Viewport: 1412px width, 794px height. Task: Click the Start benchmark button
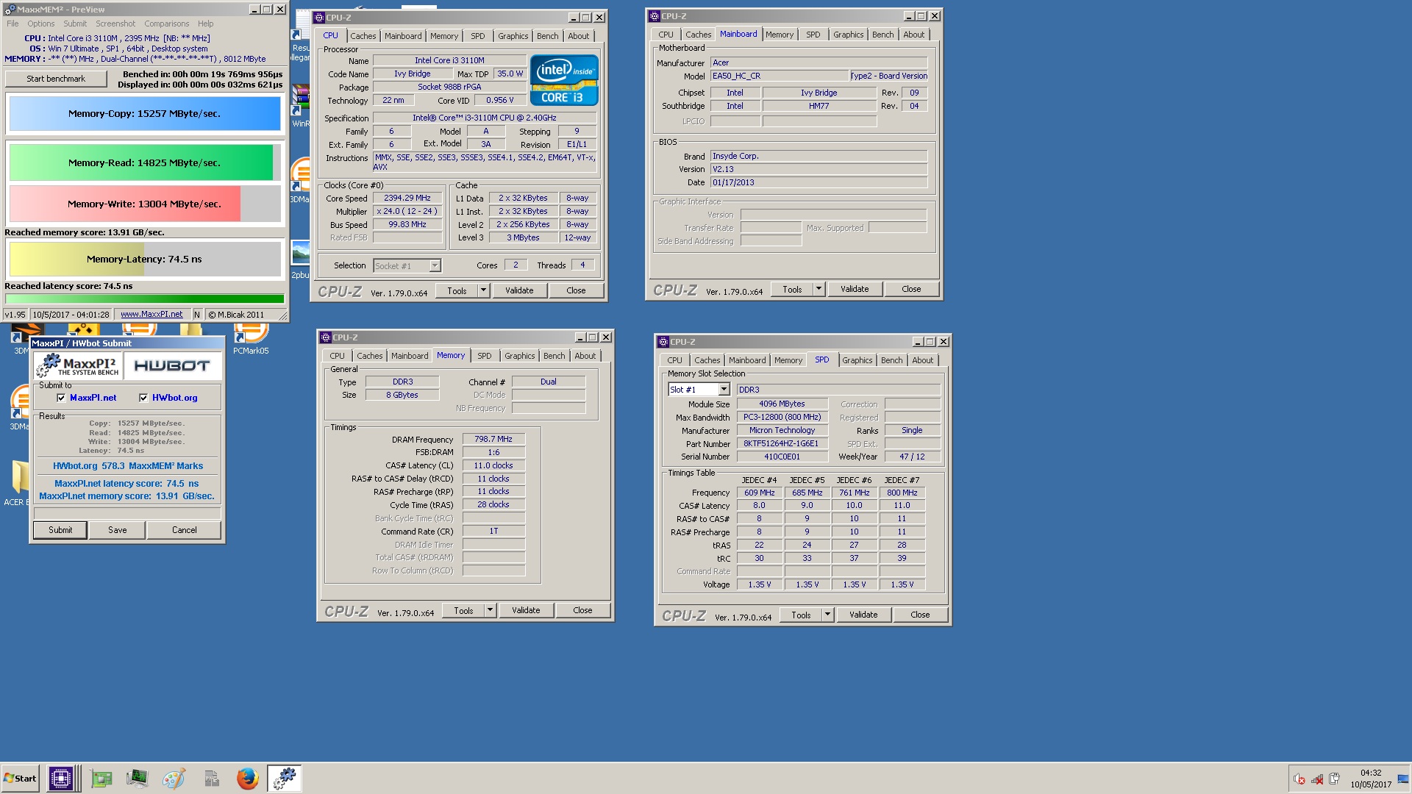pos(56,79)
